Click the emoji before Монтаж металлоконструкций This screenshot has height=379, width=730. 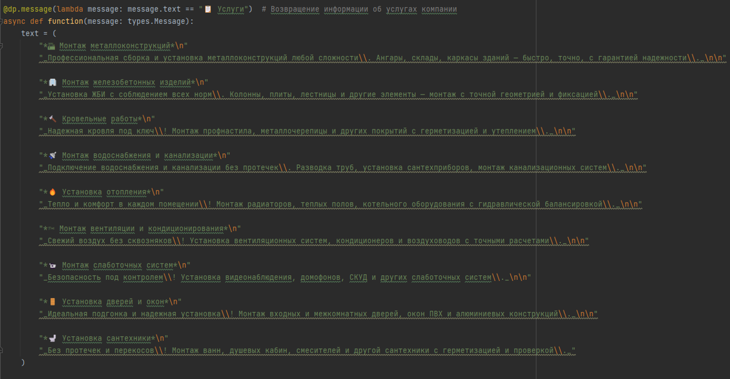[x=51, y=46]
